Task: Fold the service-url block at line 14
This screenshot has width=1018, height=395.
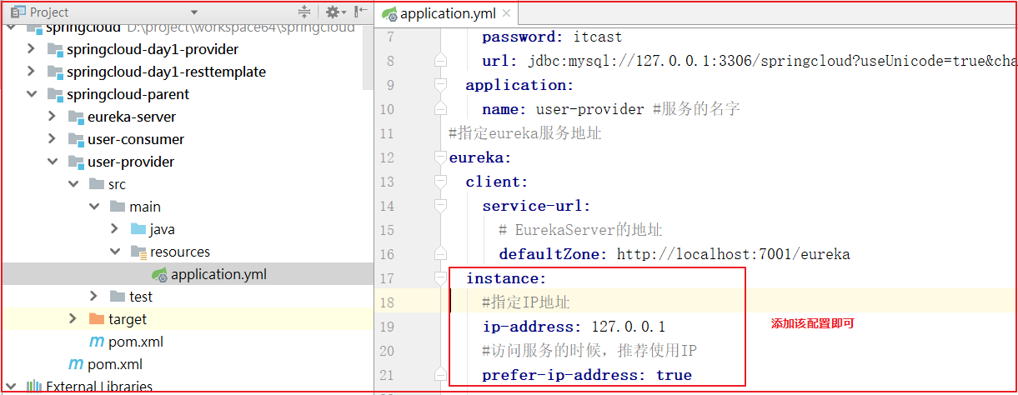Action: 441,206
